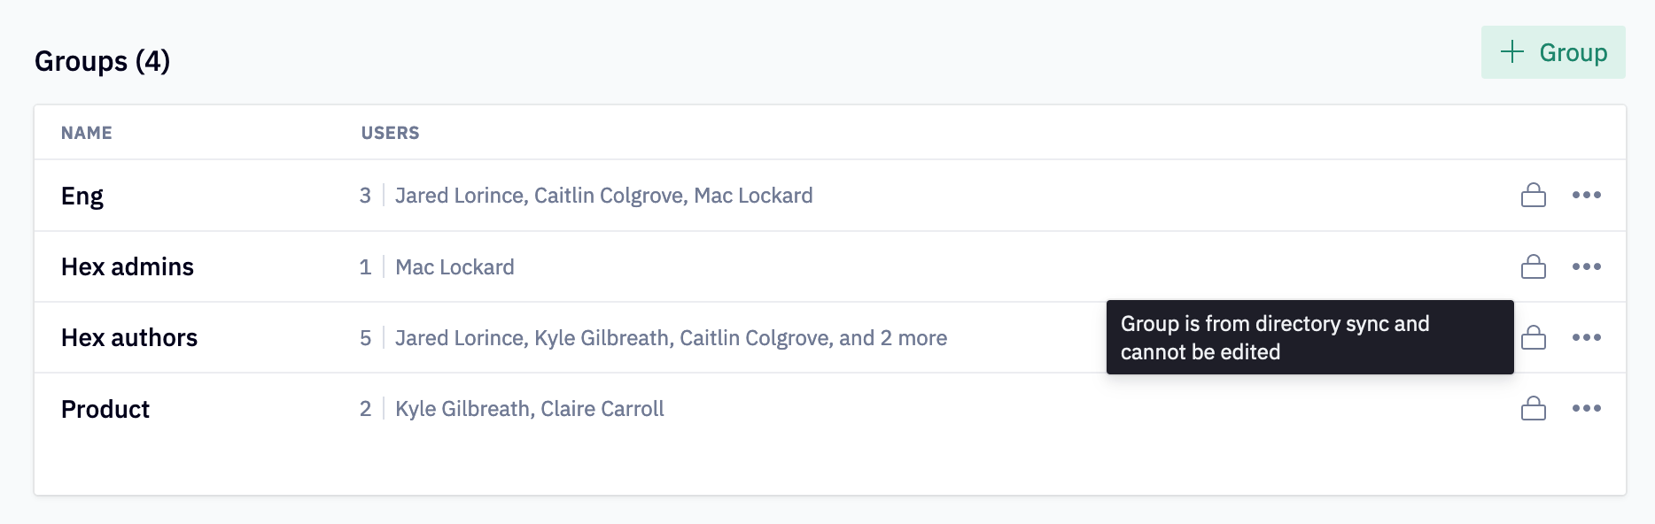
Task: Open the three-dot menu for Hex admins
Action: pos(1586,266)
